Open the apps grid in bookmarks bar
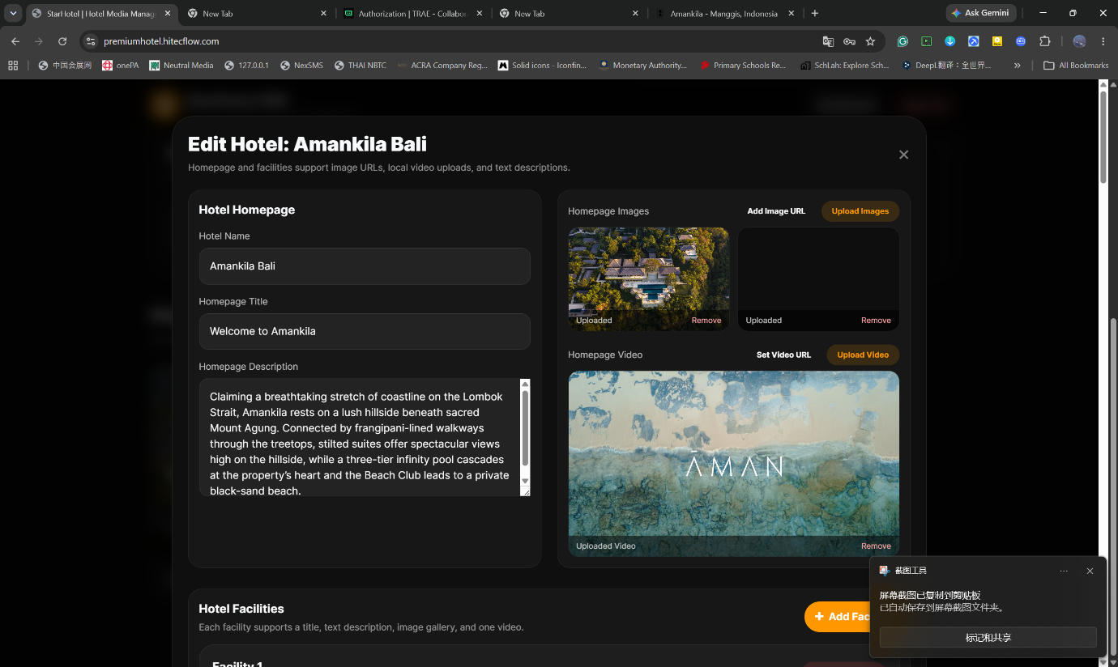The width and height of the screenshot is (1118, 667). coord(13,66)
